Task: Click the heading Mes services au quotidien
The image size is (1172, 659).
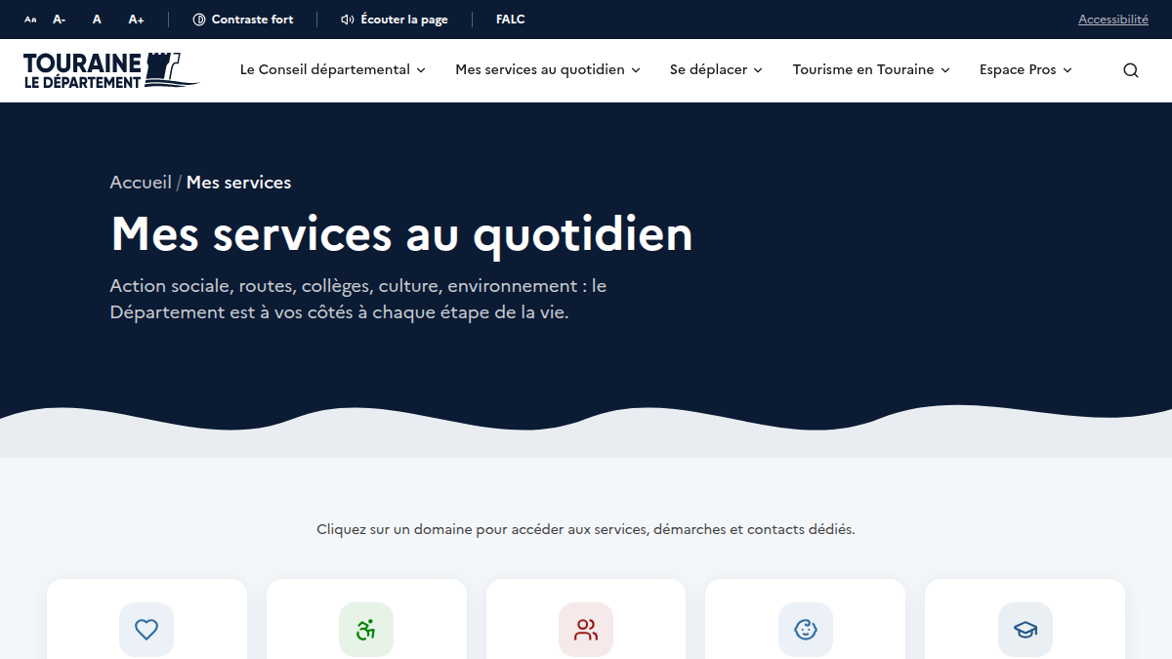Action: coord(401,234)
